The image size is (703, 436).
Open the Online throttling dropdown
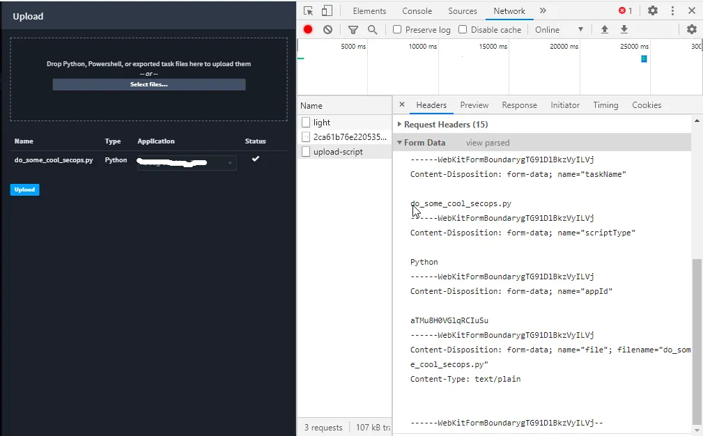[x=559, y=29]
